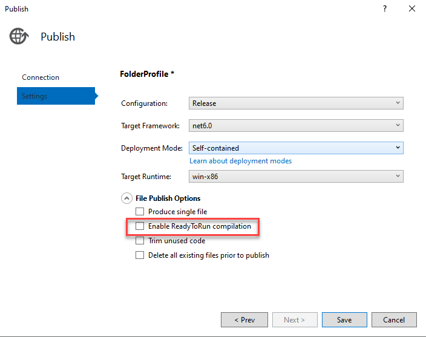Click the help question mark button

click(385, 9)
